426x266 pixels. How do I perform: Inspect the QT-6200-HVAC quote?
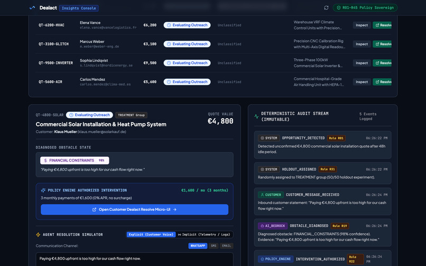click(x=362, y=25)
